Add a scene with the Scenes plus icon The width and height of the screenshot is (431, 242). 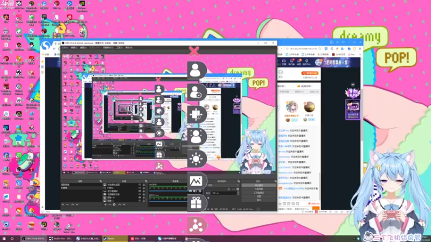point(62,204)
